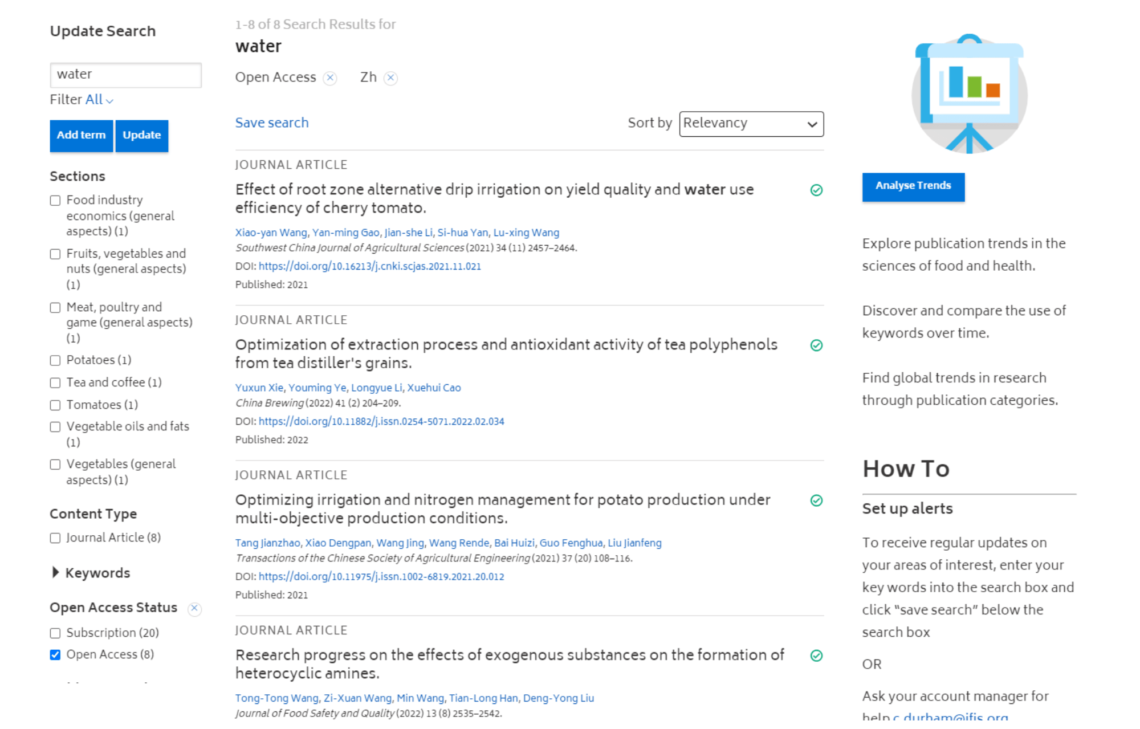Image resolution: width=1140 pixels, height=729 pixels.
Task: Open DOI link ending 5071.2022.02.034
Action: click(x=381, y=421)
